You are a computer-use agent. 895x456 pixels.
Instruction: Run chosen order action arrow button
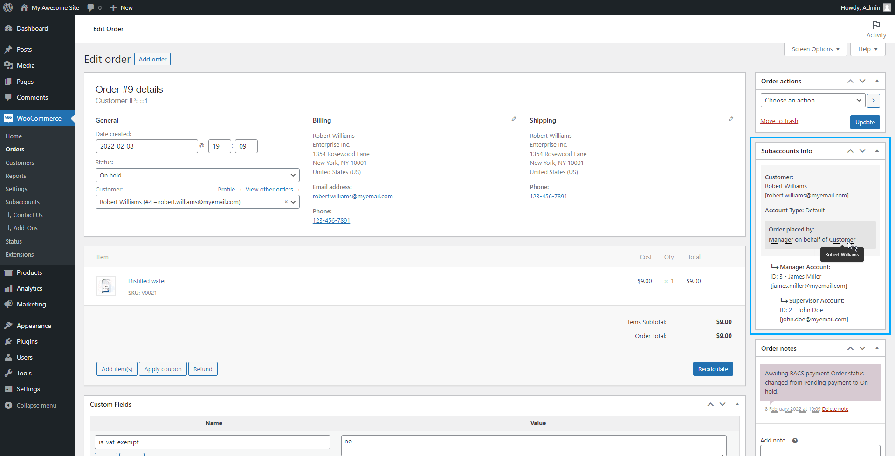coord(874,100)
